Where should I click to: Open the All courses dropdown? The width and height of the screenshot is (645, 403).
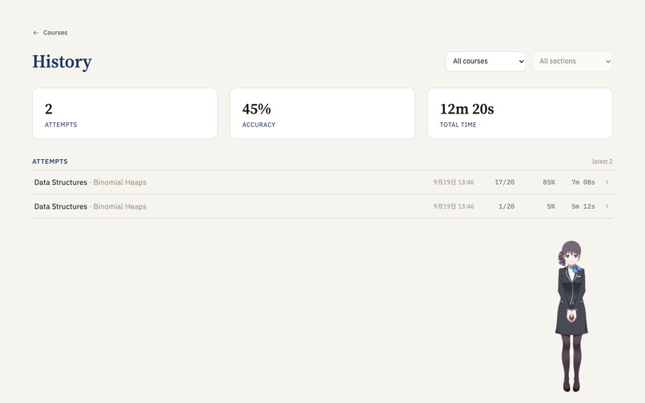[x=486, y=62]
